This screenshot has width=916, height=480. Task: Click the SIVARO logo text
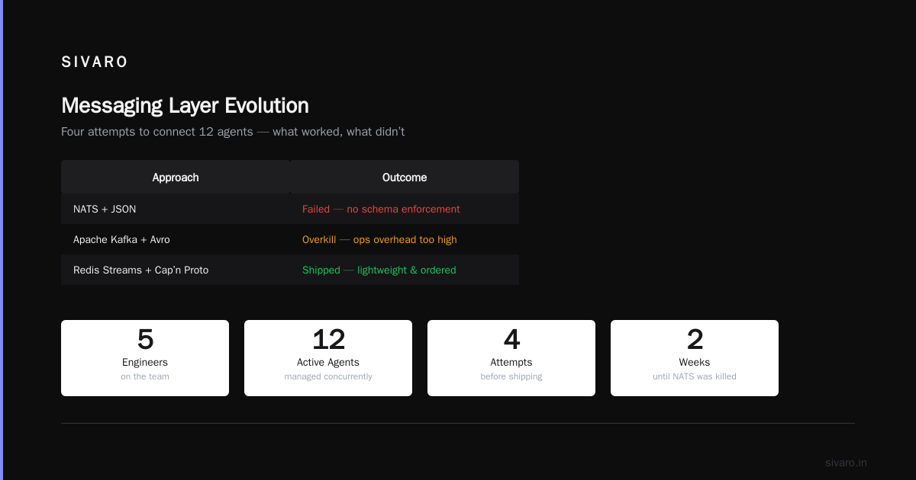(x=95, y=62)
